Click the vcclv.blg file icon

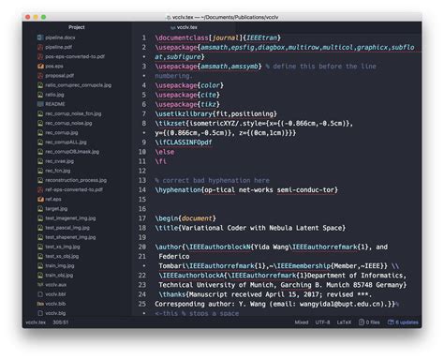tap(40, 313)
